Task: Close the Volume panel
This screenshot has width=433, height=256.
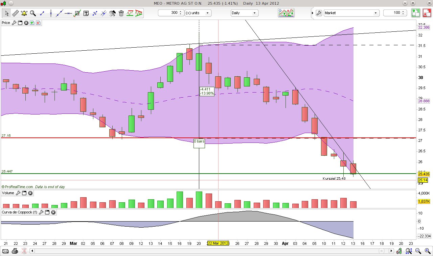Action: [x=30, y=193]
